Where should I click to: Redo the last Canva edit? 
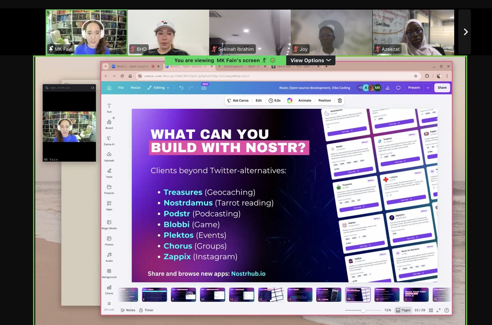191,88
